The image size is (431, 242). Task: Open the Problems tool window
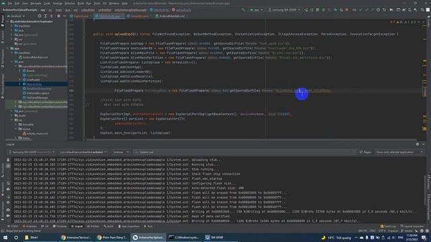tap(30, 227)
